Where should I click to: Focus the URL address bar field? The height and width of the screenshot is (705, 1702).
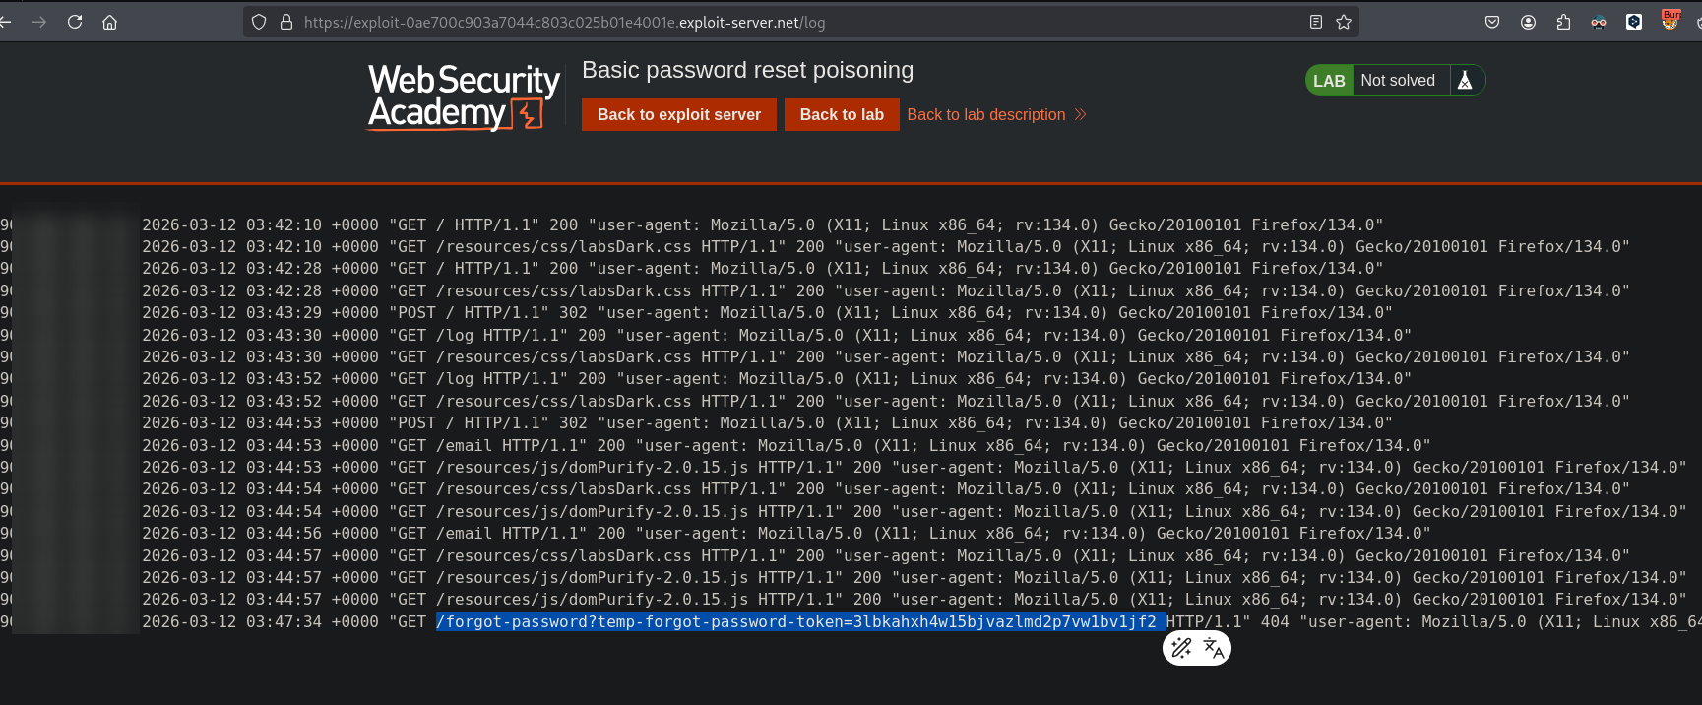(788, 22)
